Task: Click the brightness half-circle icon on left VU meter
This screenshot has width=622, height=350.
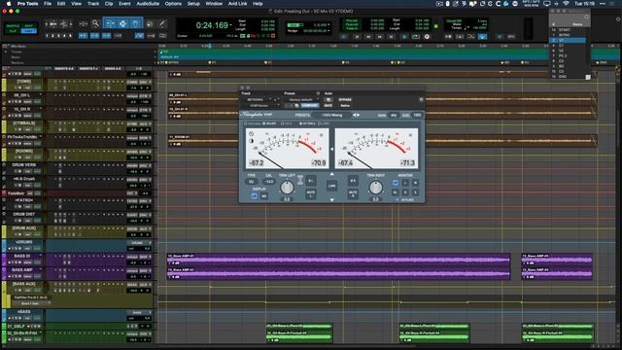Action: pos(251,141)
